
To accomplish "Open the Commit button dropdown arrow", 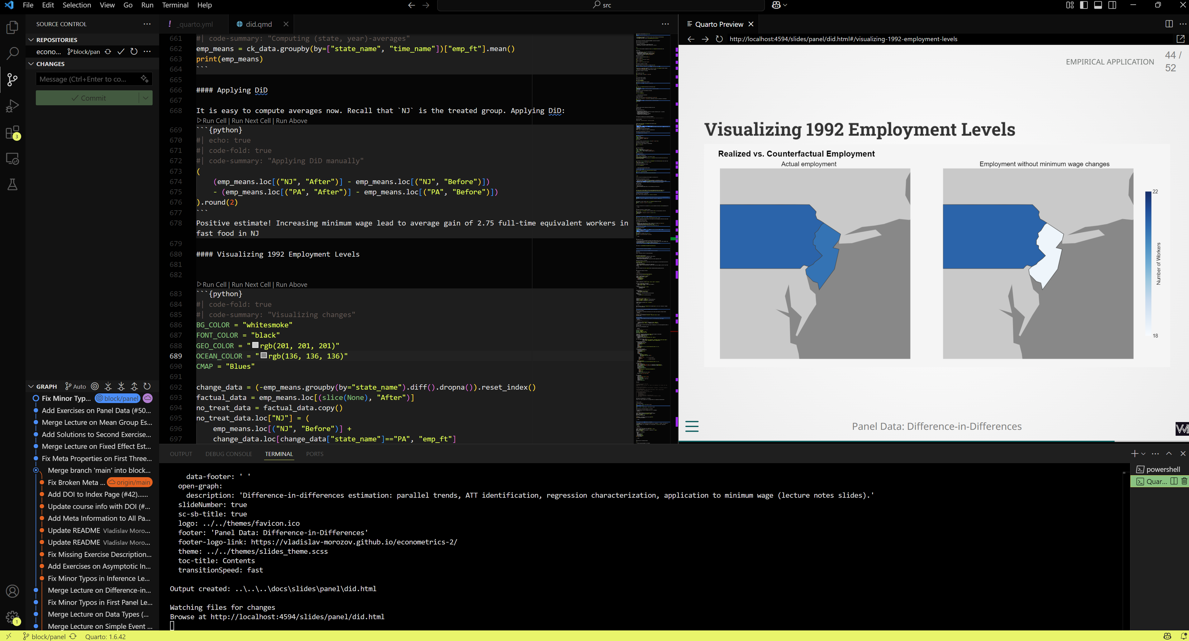I will tap(146, 98).
